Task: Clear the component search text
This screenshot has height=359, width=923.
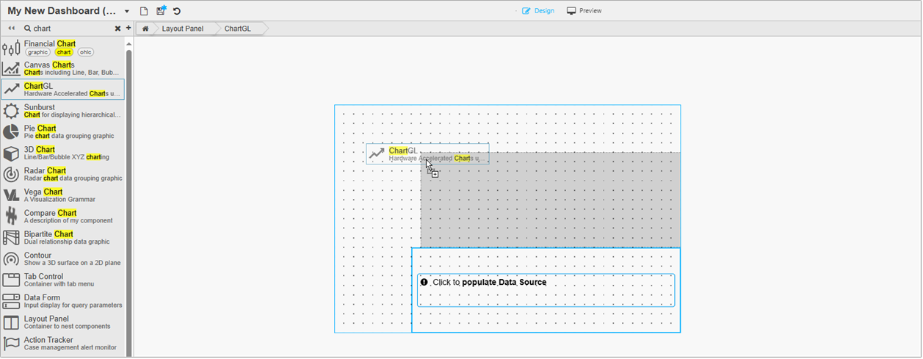Action: pyautogui.click(x=117, y=29)
